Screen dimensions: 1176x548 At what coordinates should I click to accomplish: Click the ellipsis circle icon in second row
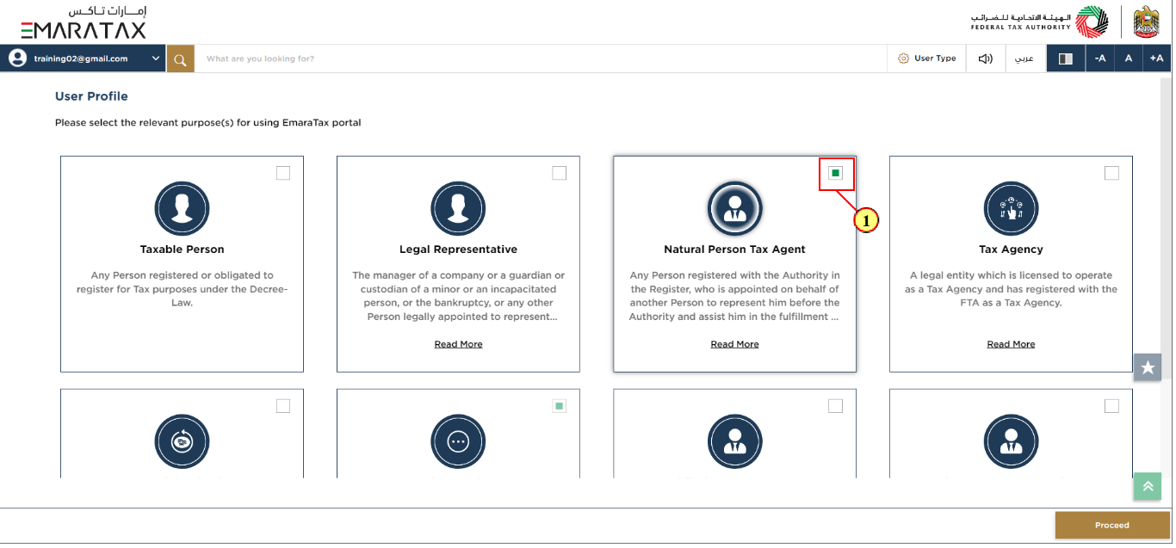click(458, 441)
